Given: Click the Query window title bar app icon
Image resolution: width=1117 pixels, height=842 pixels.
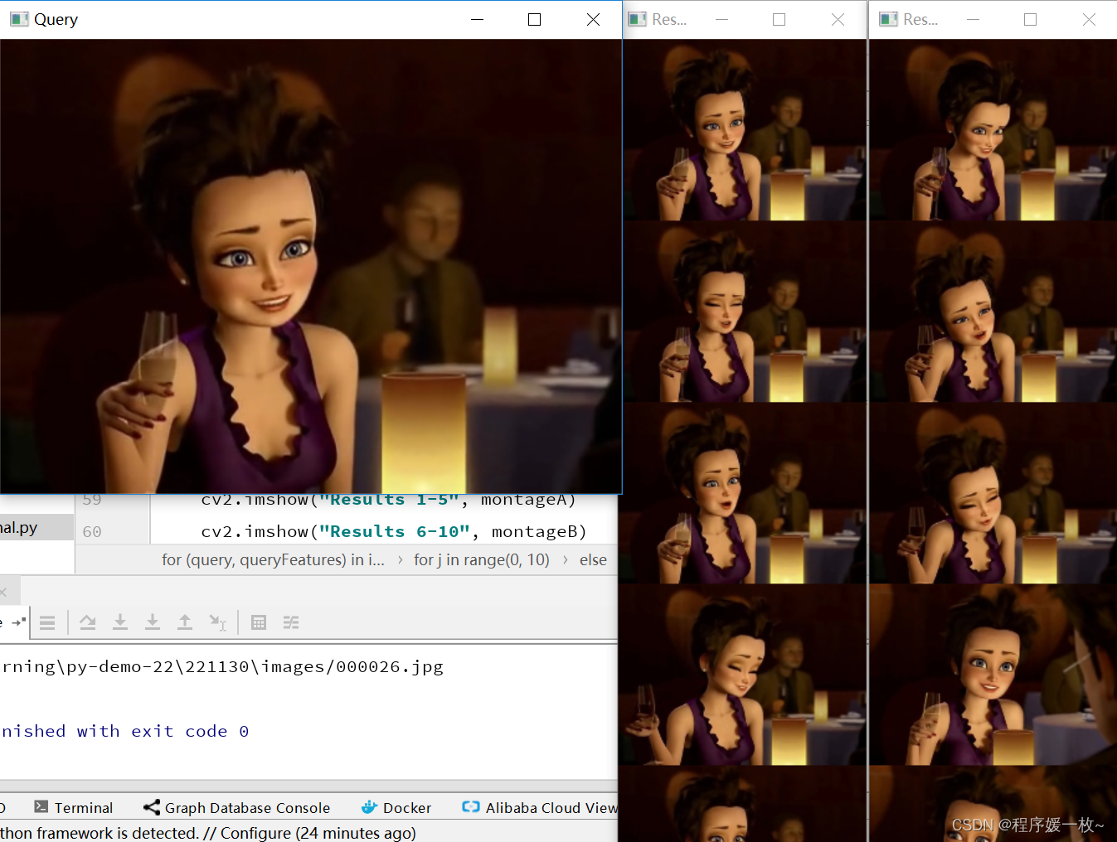Looking at the screenshot, I should point(19,19).
